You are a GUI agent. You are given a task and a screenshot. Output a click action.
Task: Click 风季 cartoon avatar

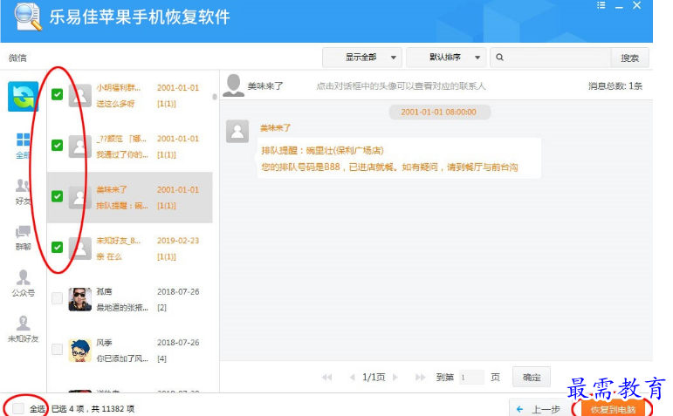[79, 351]
